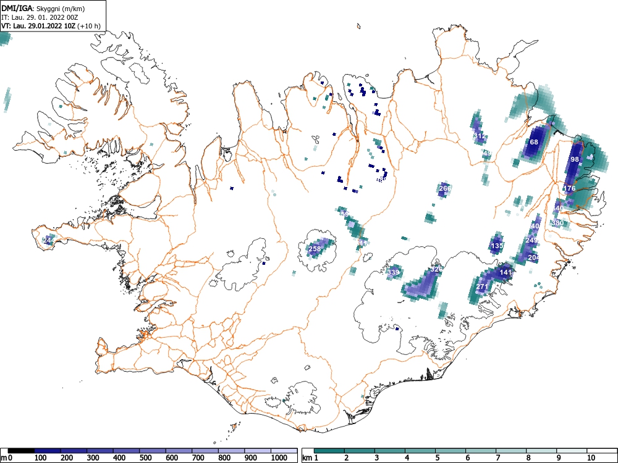Image resolution: width=618 pixels, height=463 pixels.
Task: Click the '2' label in the km legend
Action: pos(347,458)
